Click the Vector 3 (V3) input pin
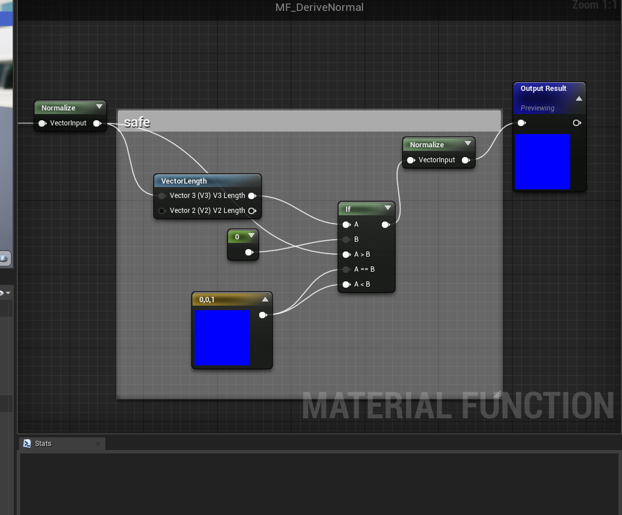The image size is (622, 515). pos(162,196)
